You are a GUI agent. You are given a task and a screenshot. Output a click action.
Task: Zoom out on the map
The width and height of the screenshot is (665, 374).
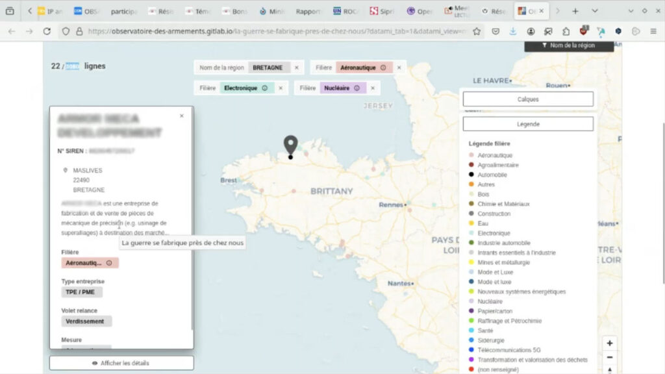tap(609, 358)
